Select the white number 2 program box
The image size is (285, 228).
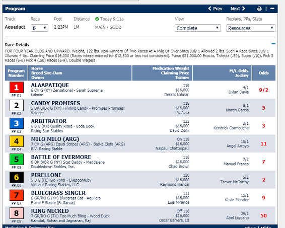coord(17,105)
